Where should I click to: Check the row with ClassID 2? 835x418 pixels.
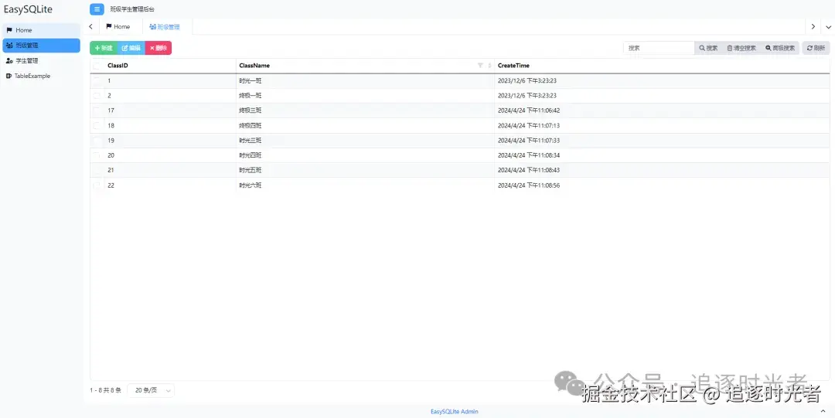pyautogui.click(x=97, y=95)
